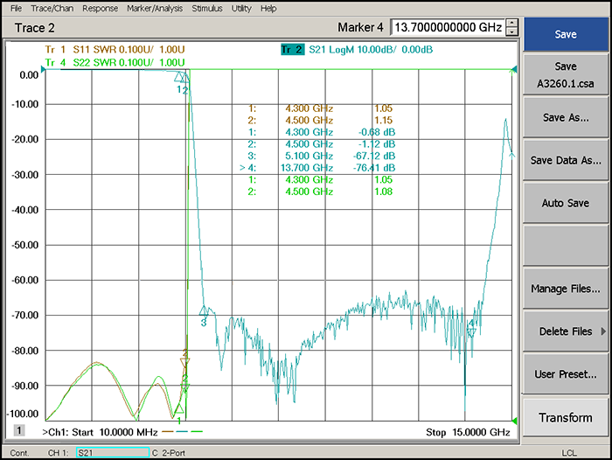Click Stop 15.0000 GHz label
The width and height of the screenshot is (612, 460).
coord(468,432)
